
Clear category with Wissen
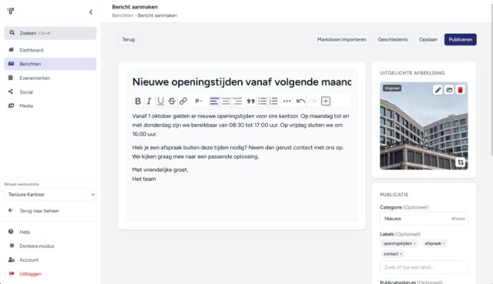[458, 219]
